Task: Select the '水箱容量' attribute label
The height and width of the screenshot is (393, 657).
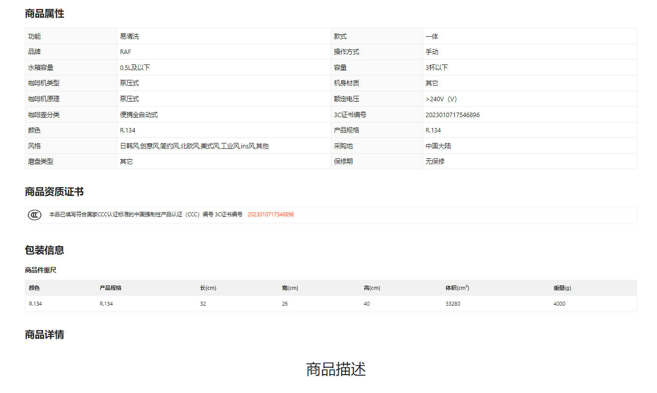Action: point(41,67)
